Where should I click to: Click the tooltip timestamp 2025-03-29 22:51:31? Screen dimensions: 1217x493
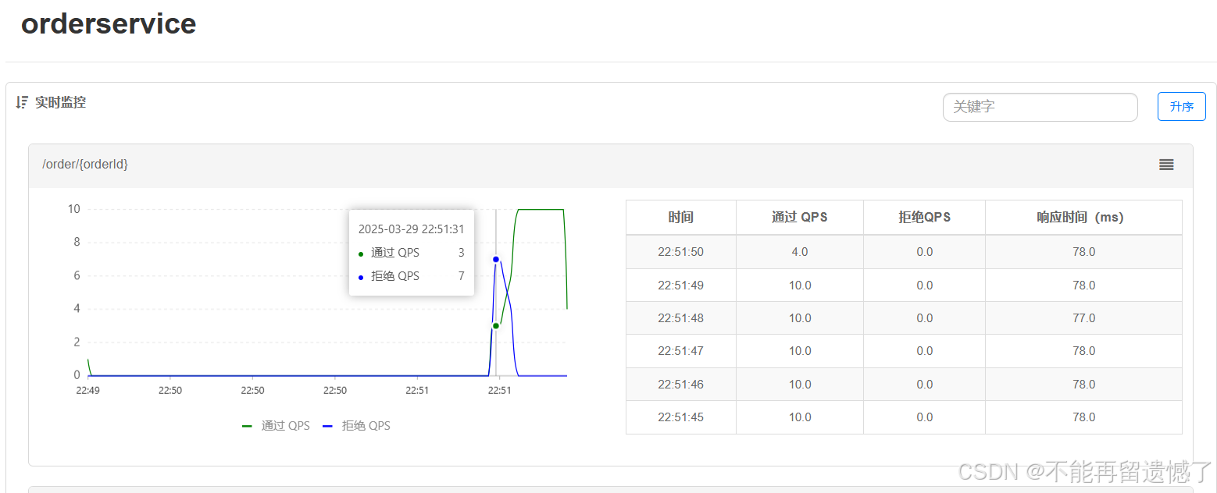tap(411, 229)
